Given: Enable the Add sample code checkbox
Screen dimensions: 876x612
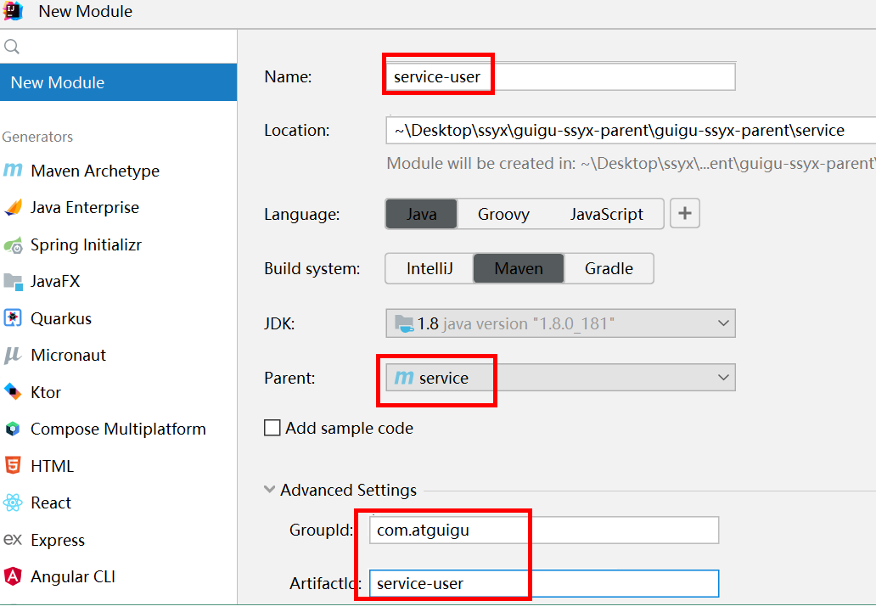Looking at the screenshot, I should tap(272, 428).
